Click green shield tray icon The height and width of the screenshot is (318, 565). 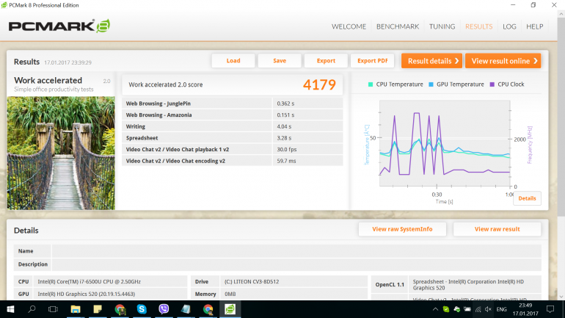point(446,309)
